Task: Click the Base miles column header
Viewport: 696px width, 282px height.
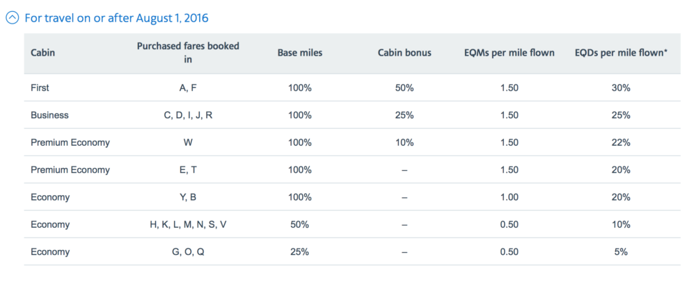Action: tap(299, 53)
